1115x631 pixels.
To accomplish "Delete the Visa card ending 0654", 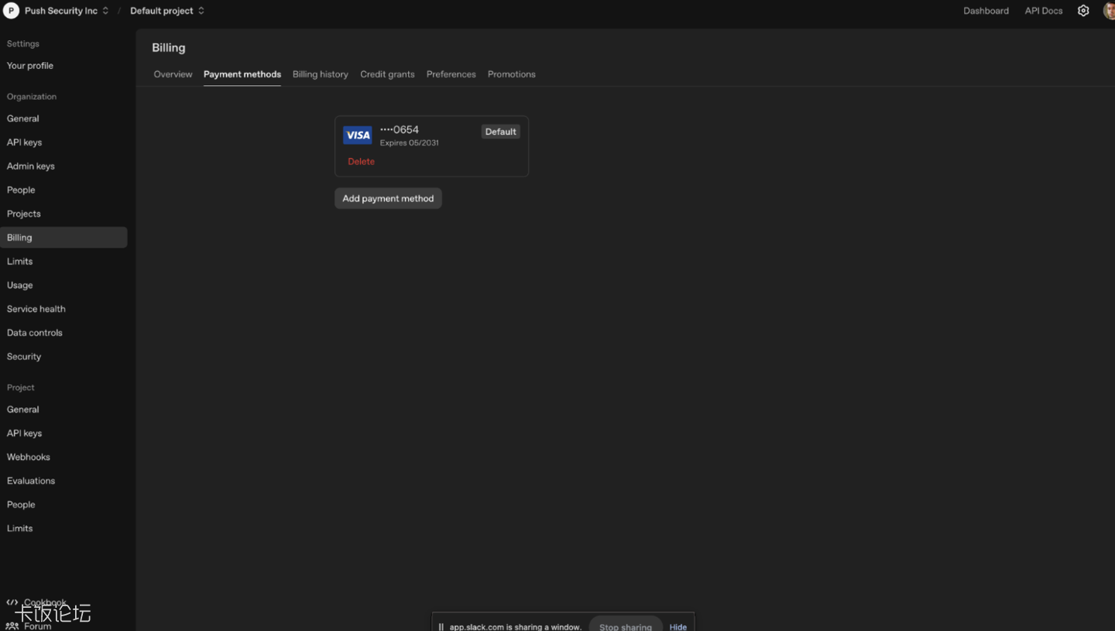I will click(361, 161).
